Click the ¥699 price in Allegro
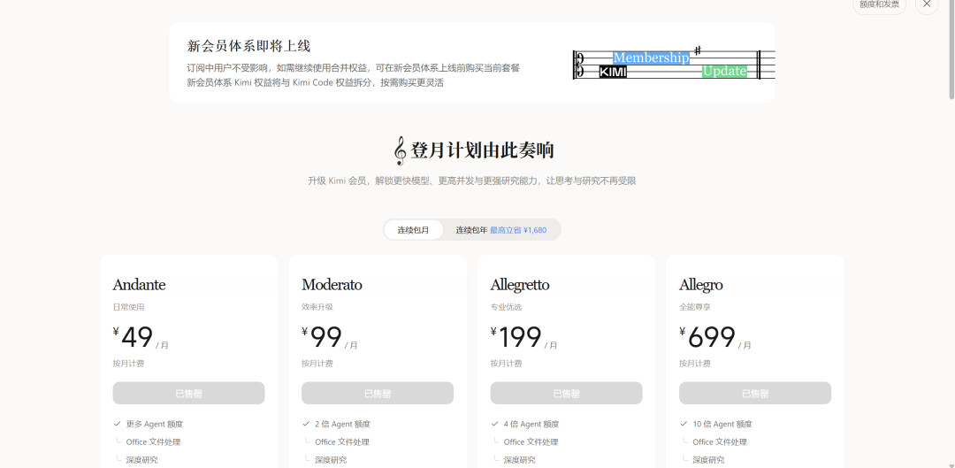Image resolution: width=955 pixels, height=468 pixels. tap(707, 337)
